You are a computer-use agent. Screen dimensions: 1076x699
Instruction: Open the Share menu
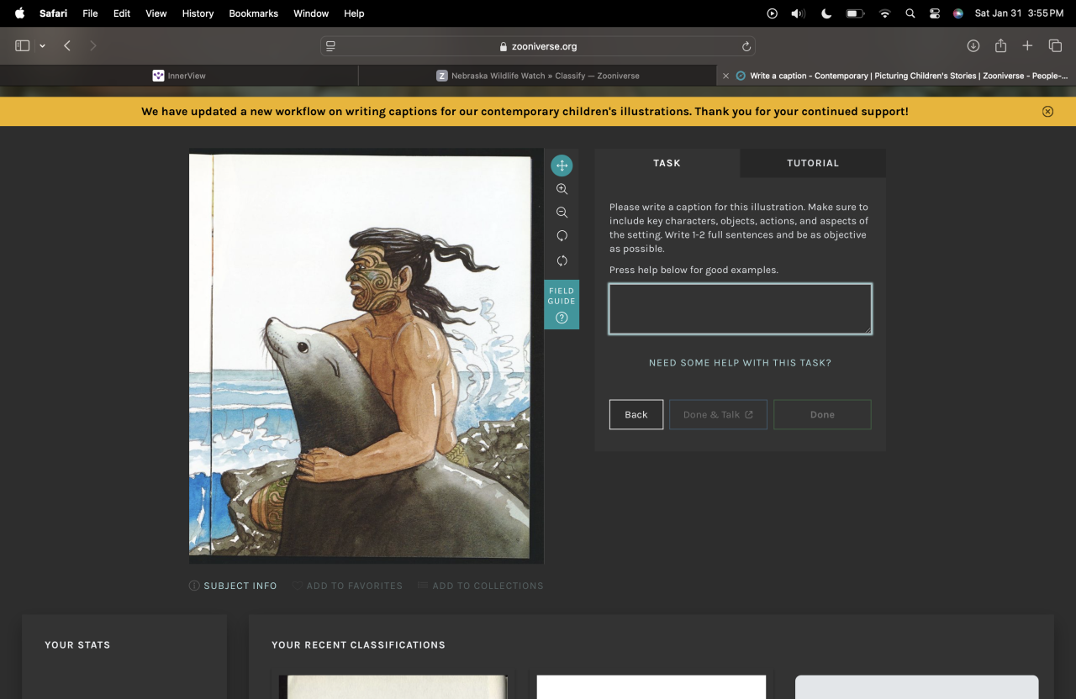tap(1000, 46)
